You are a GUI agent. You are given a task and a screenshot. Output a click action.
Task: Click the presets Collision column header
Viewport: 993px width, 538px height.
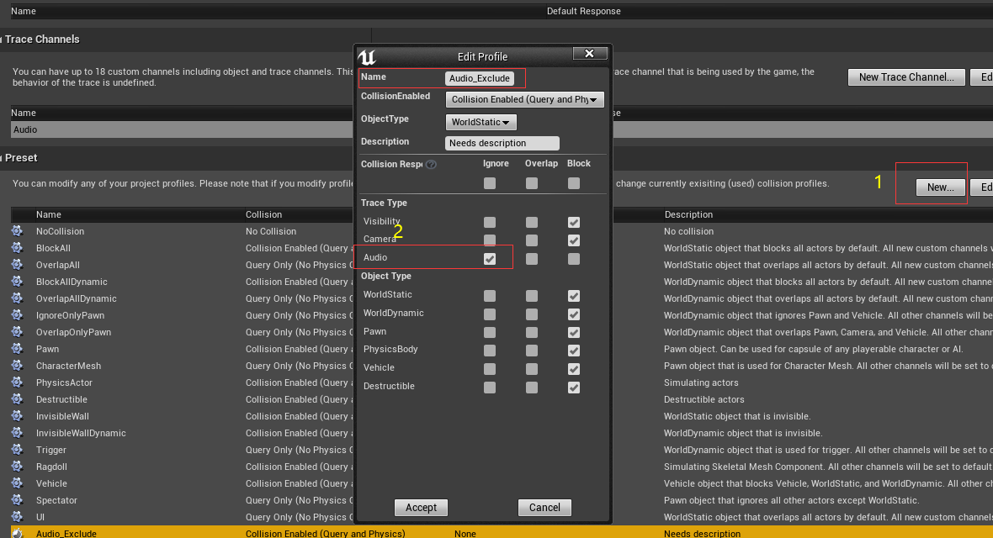click(x=264, y=214)
